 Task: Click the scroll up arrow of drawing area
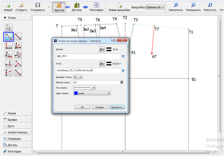pyautogui.click(x=219, y=17)
